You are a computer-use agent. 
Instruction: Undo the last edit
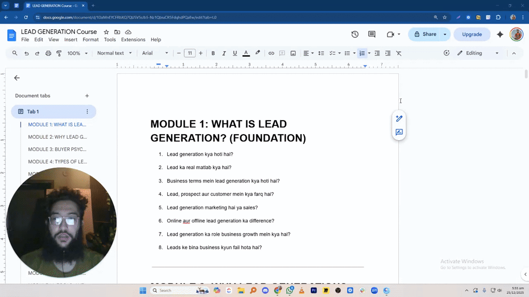coord(26,53)
